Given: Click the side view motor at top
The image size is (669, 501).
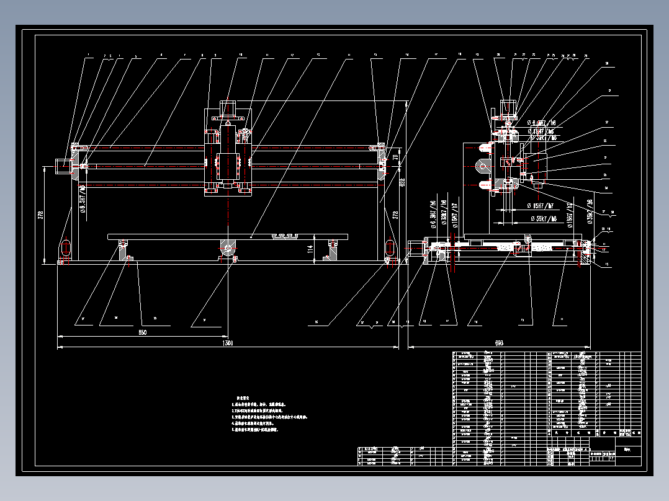Looking at the screenshot, I should coord(508,107).
